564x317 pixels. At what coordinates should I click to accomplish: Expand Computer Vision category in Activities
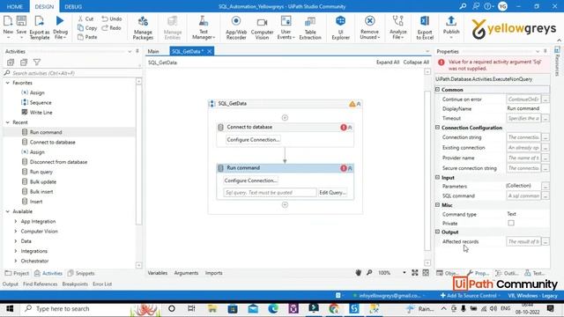point(16,231)
